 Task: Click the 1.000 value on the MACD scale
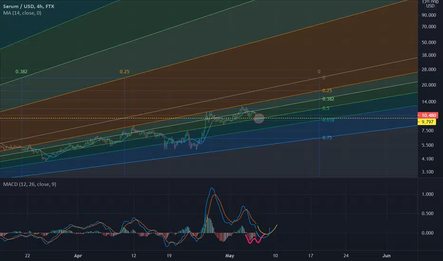coord(427,195)
